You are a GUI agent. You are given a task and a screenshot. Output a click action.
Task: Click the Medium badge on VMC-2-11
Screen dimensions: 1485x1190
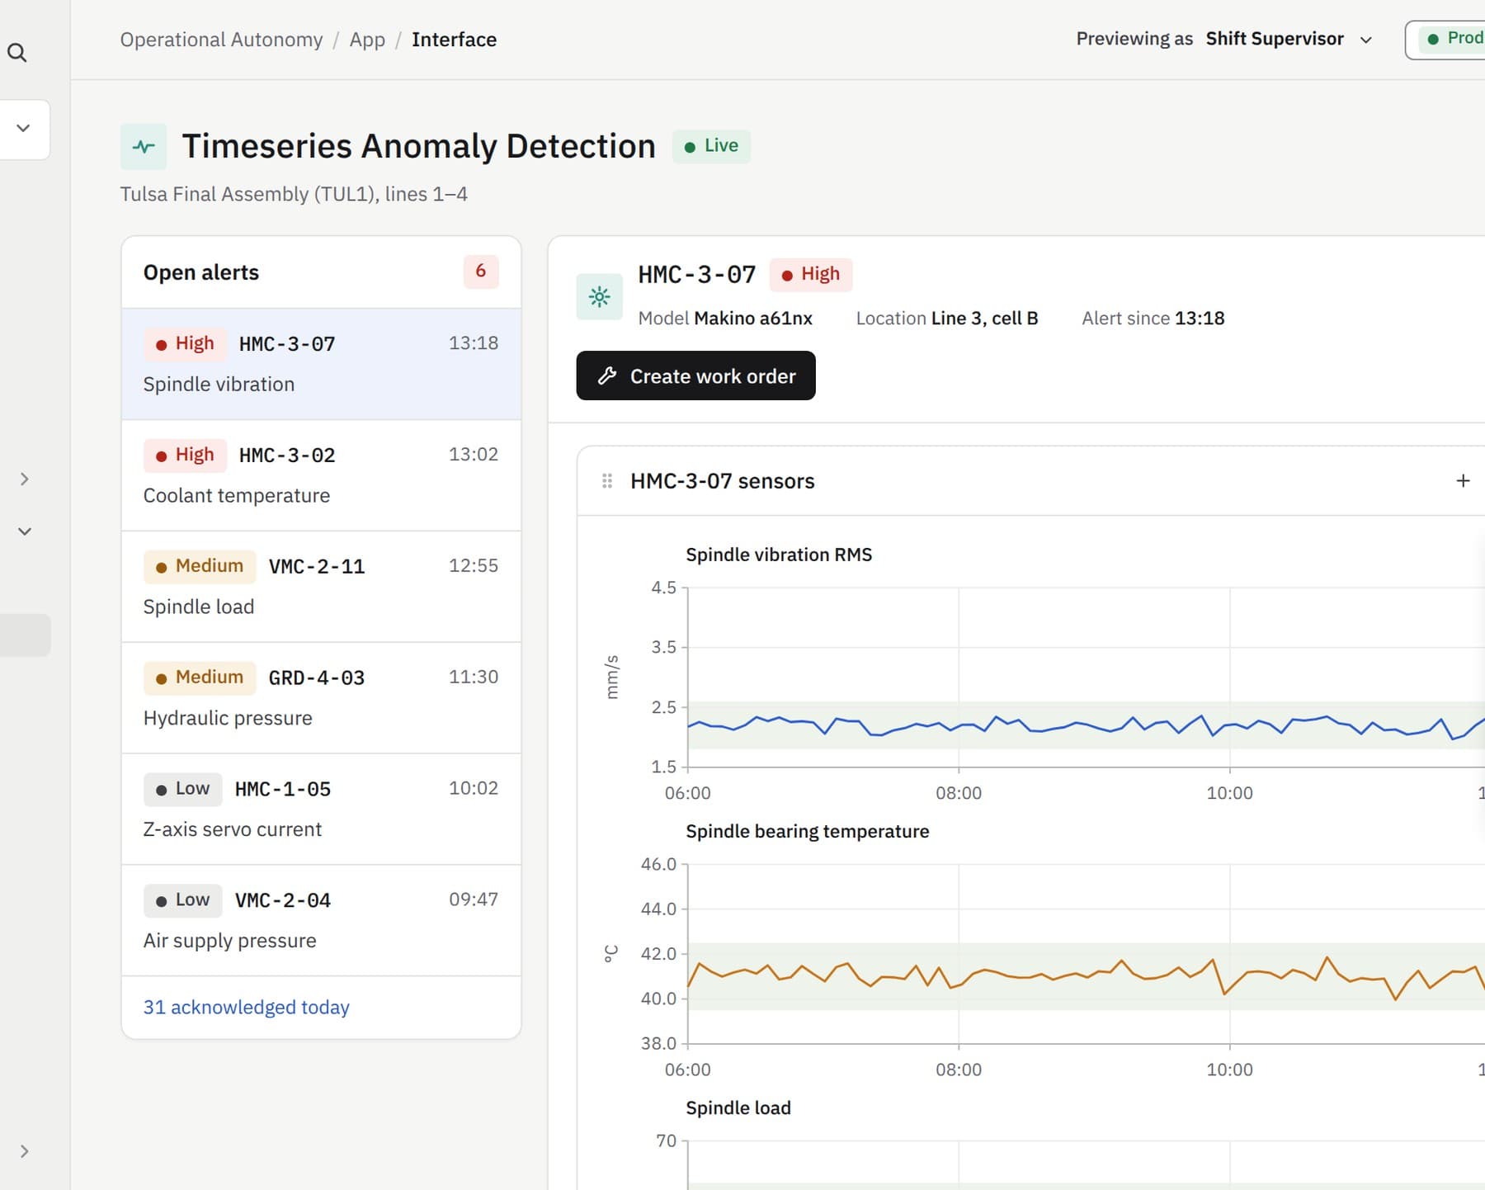200,566
